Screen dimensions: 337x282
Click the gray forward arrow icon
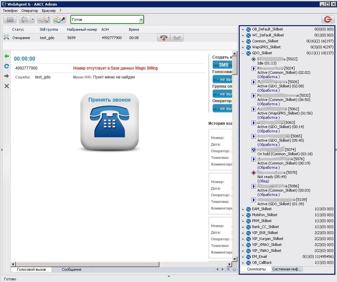click(7, 76)
